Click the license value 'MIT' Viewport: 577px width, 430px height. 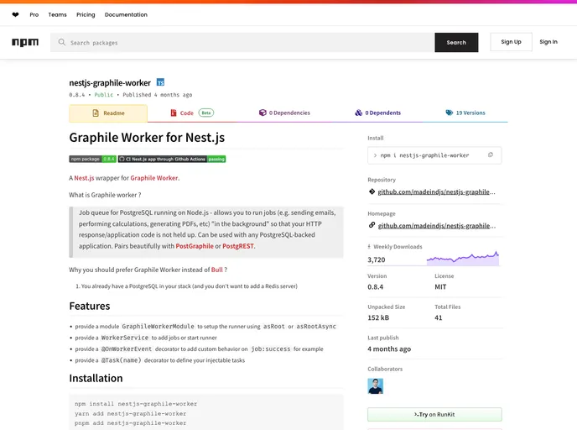[440, 286]
